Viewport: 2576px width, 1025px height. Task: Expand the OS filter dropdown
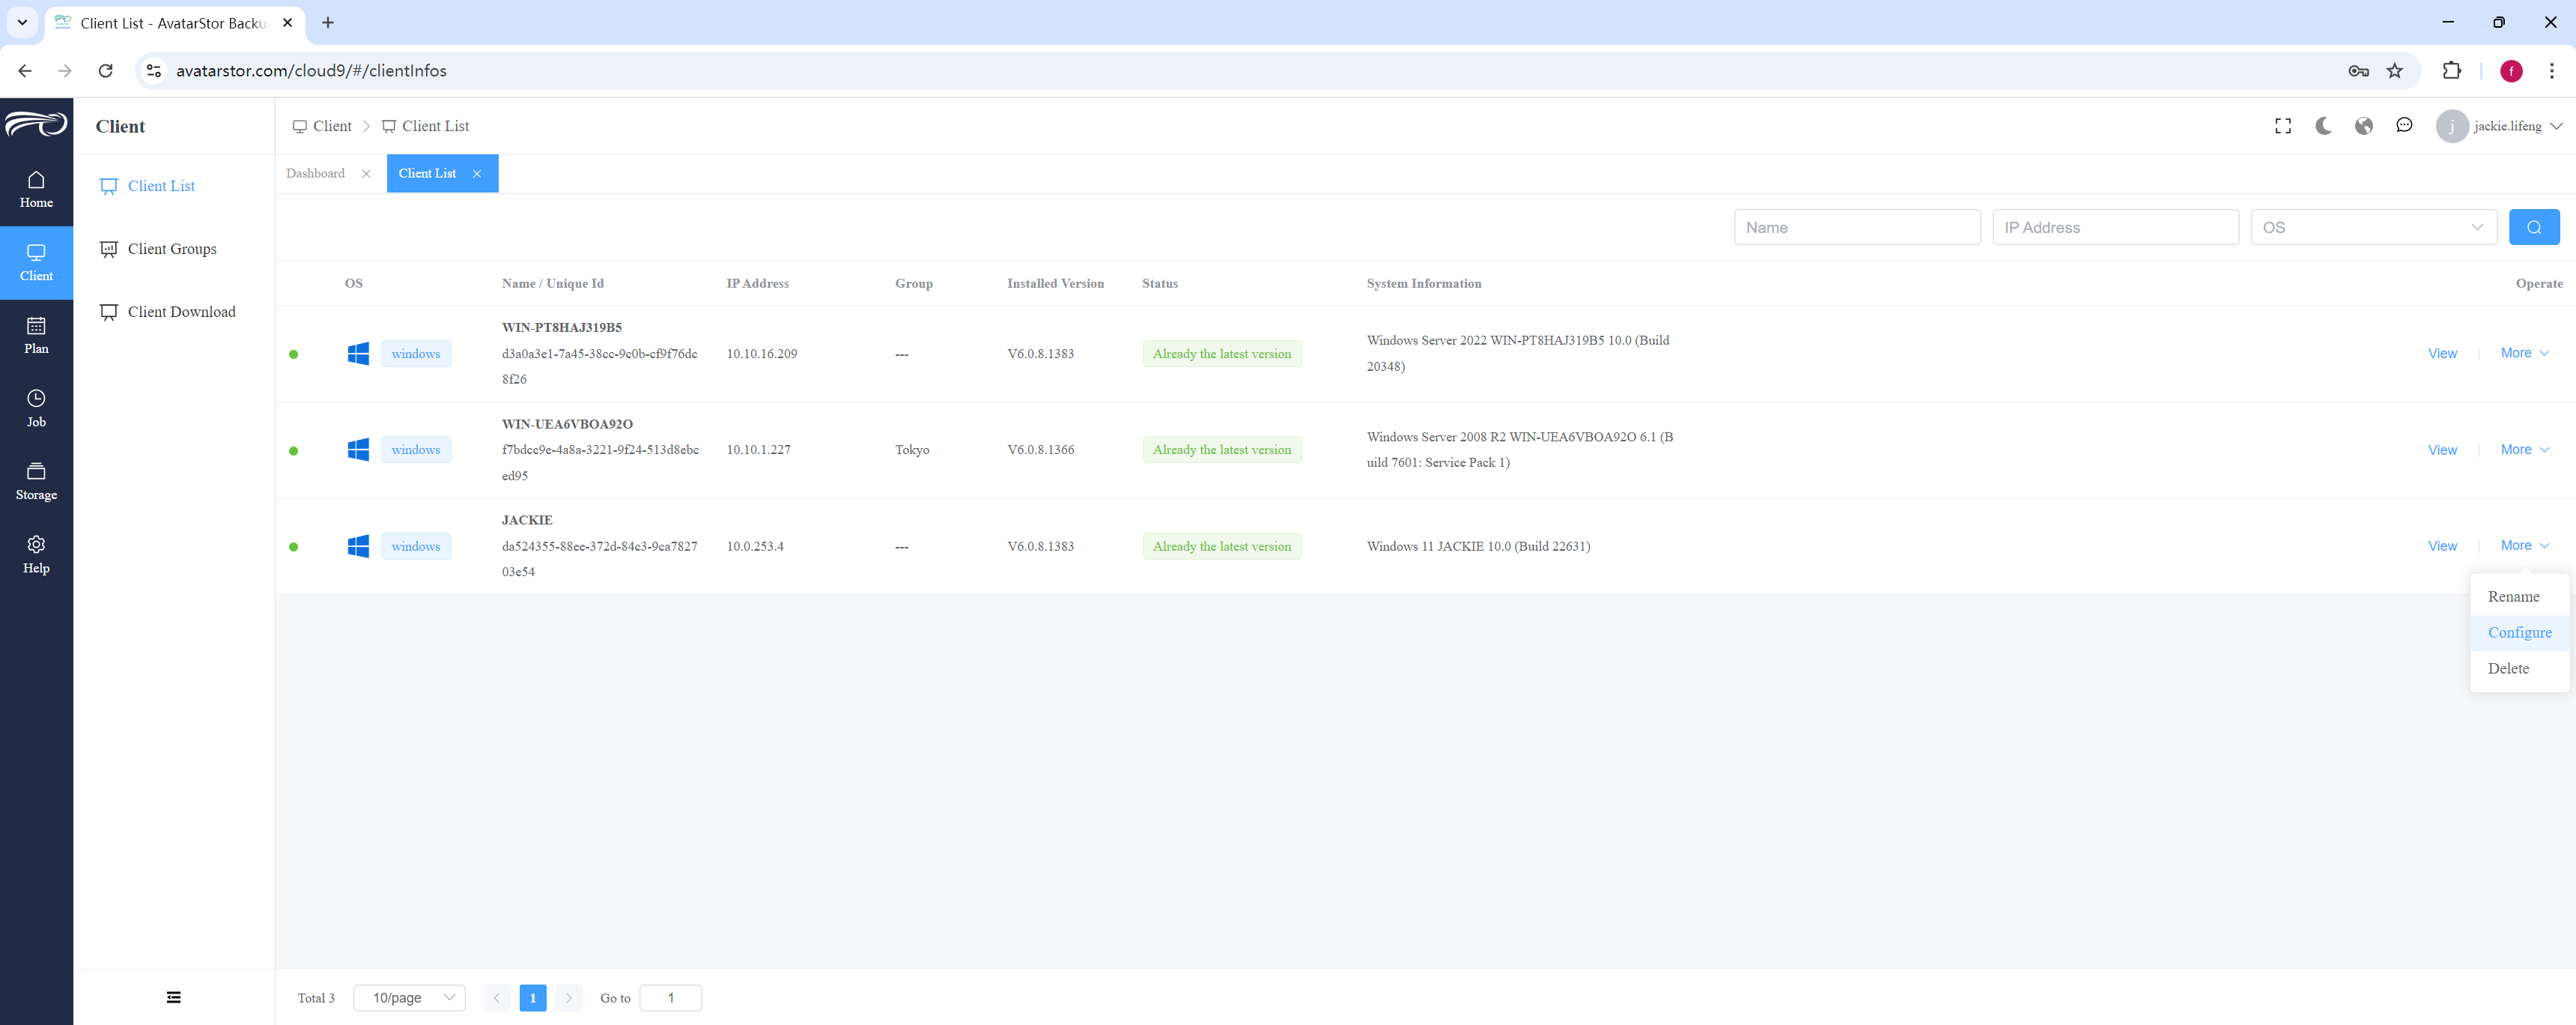coord(2373,227)
